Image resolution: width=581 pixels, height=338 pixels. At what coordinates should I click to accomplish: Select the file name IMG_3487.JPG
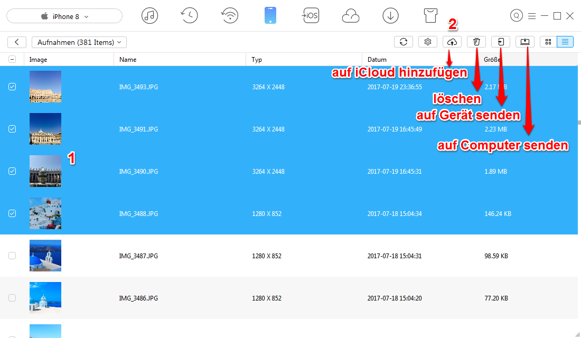(138, 256)
